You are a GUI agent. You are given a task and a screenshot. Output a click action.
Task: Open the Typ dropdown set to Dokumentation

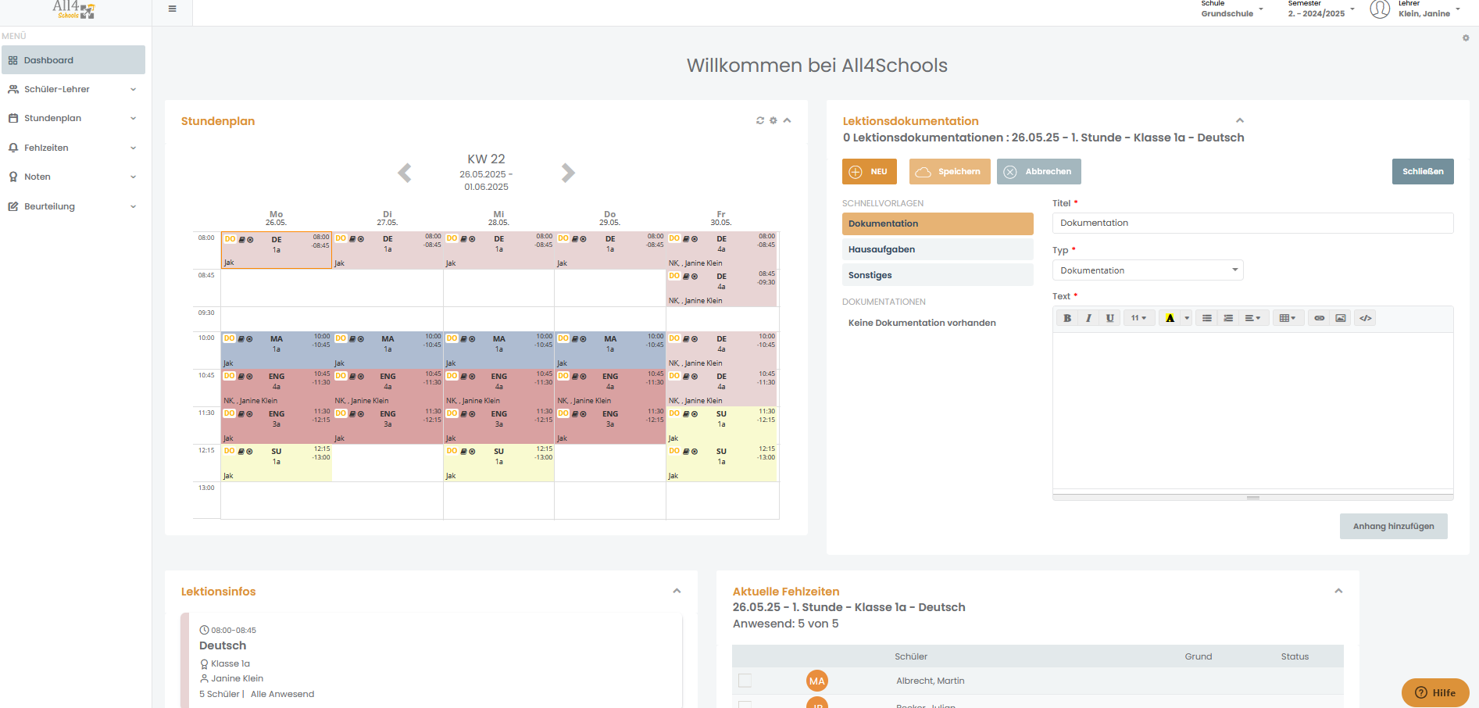[x=1148, y=270]
